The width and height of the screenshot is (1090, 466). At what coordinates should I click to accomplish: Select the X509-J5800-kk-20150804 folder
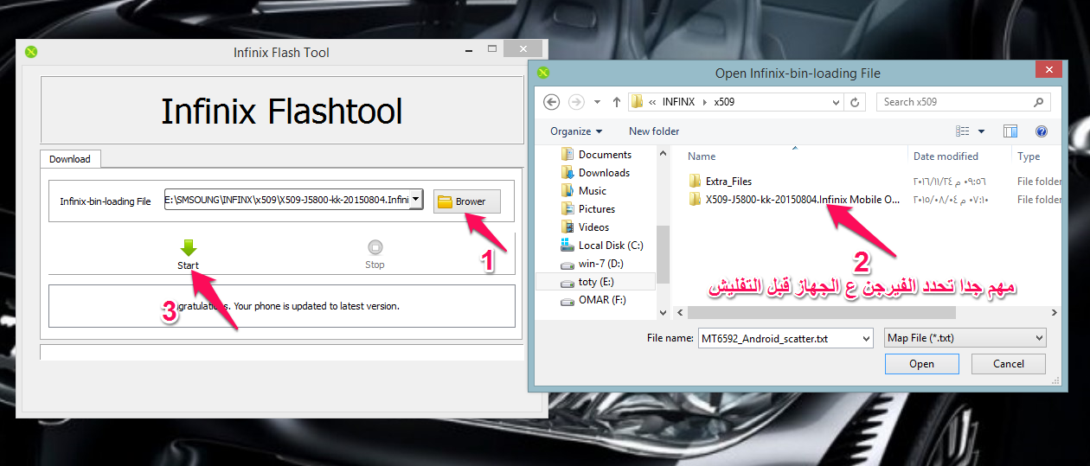803,200
